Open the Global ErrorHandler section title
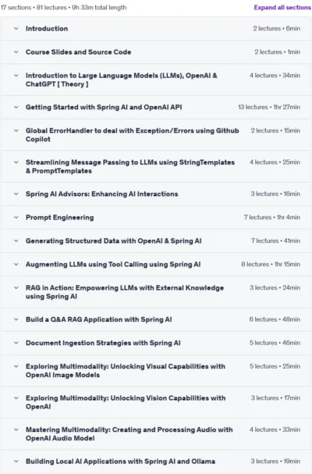The image size is (312, 474). (x=133, y=135)
